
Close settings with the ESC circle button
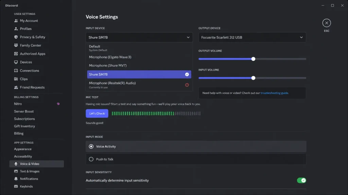point(327,23)
